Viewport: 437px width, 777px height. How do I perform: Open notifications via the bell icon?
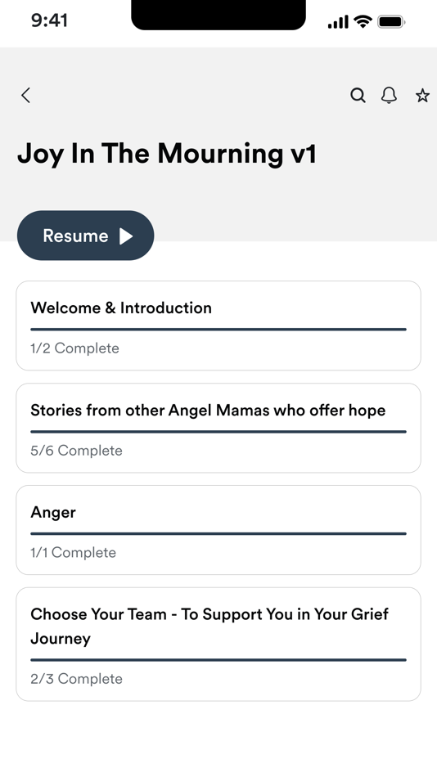pyautogui.click(x=389, y=95)
